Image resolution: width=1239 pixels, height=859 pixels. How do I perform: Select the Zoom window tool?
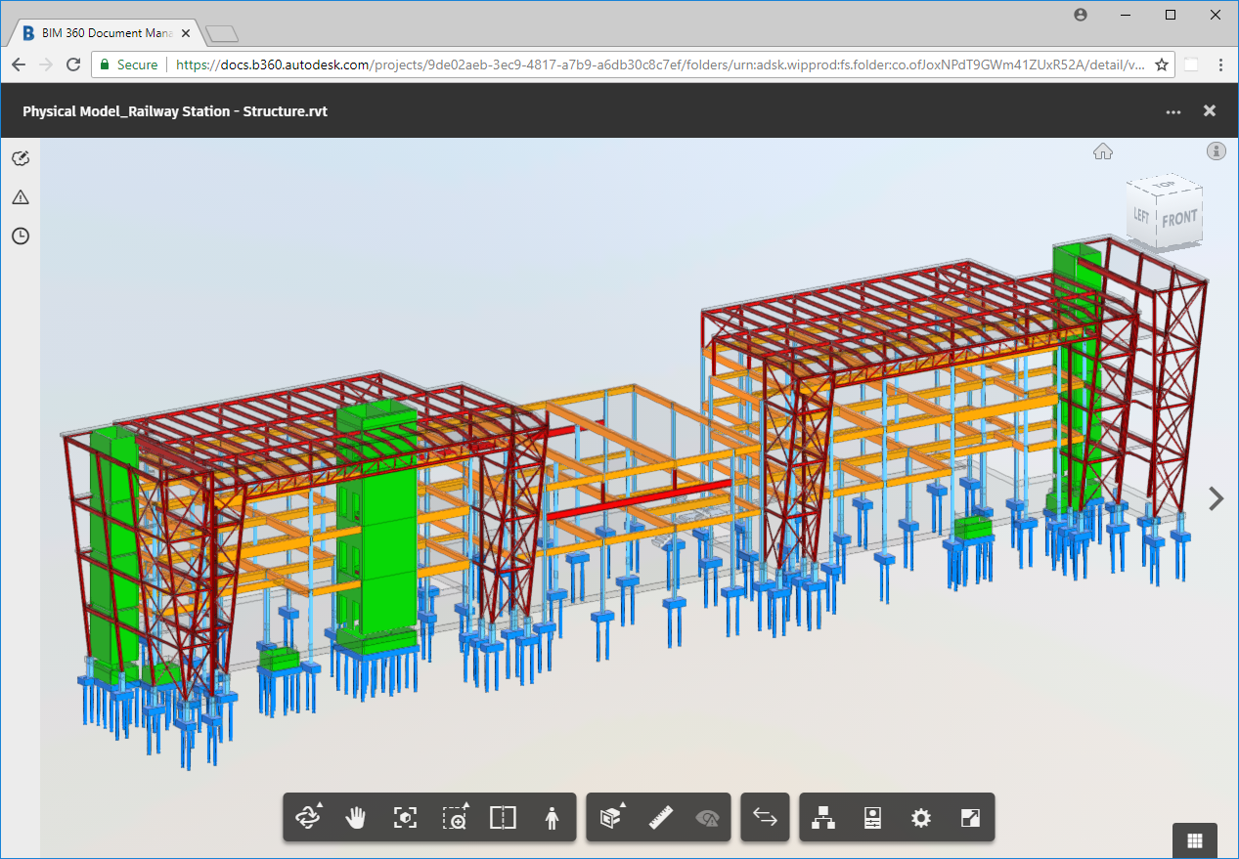click(455, 818)
